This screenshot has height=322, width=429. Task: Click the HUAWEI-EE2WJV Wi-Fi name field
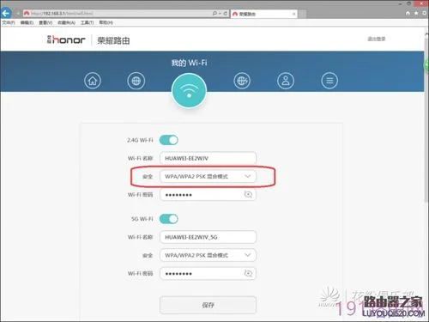(x=208, y=158)
